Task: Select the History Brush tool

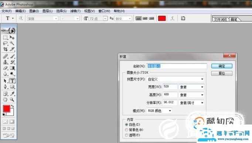Action: (12, 62)
